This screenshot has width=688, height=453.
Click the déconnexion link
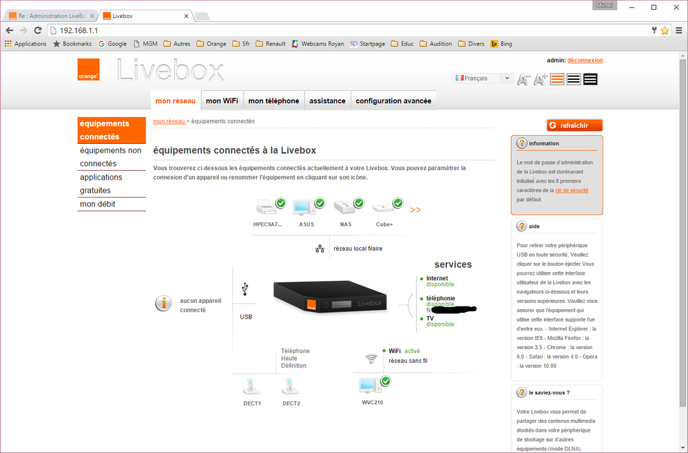click(x=585, y=61)
